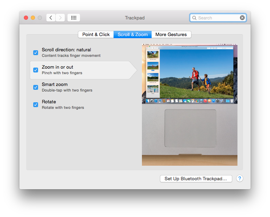The image size is (270, 217).
Task: Uncheck the Zoom in or out checkbox
Action: (x=36, y=70)
